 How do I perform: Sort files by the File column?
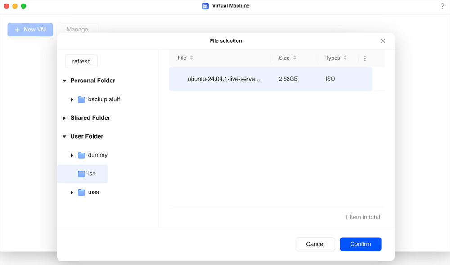click(x=191, y=58)
